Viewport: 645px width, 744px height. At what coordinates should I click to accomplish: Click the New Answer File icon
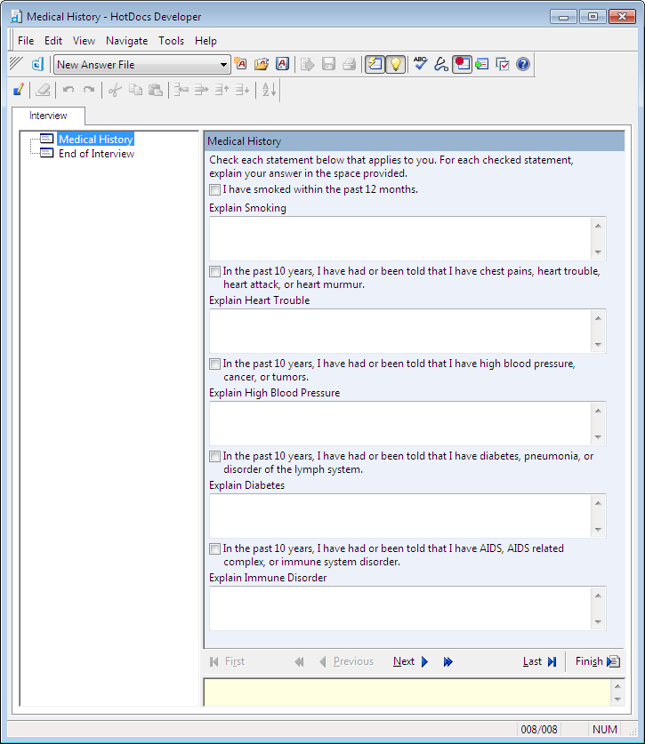[240, 64]
